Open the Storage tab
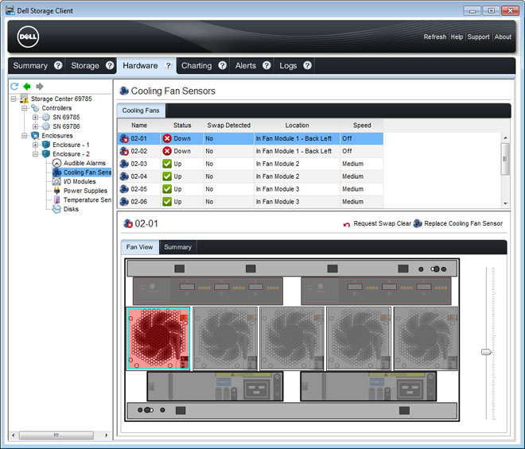Image resolution: width=525 pixels, height=449 pixels. [x=85, y=65]
